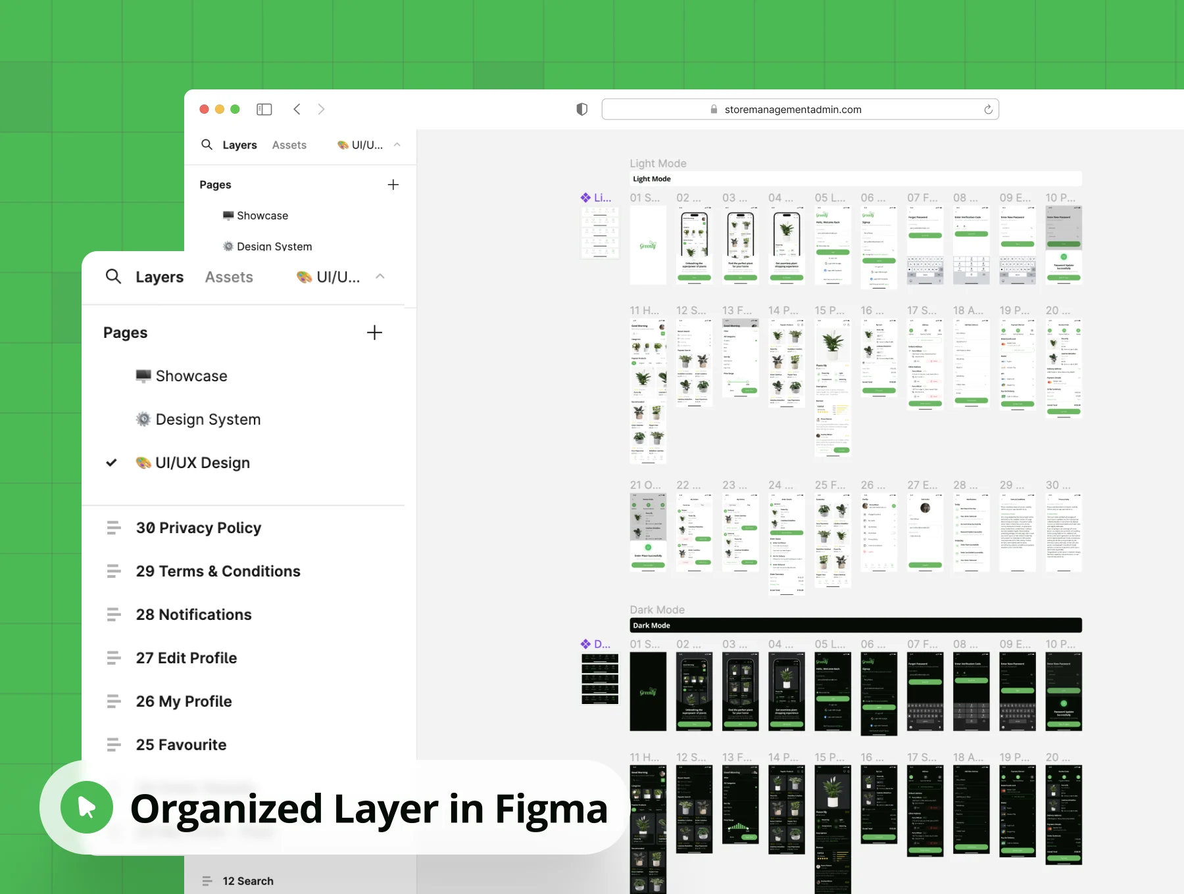Screen dimensions: 1184x894
Task: Click the search icon in the browser's Layers panel
Action: point(207,145)
